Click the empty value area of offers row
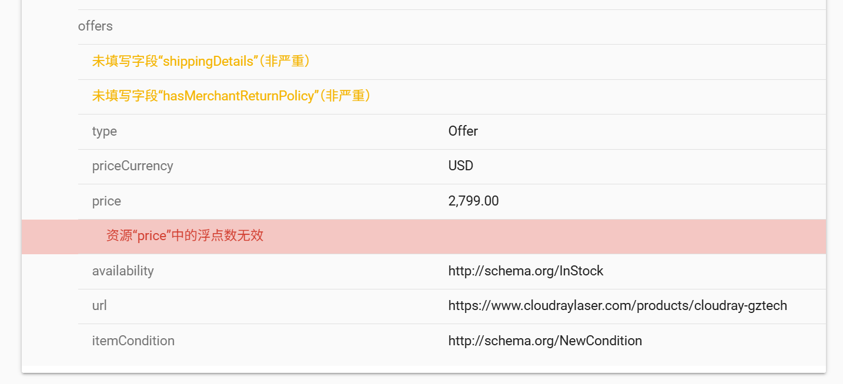Image resolution: width=843 pixels, height=384 pixels. [529, 26]
